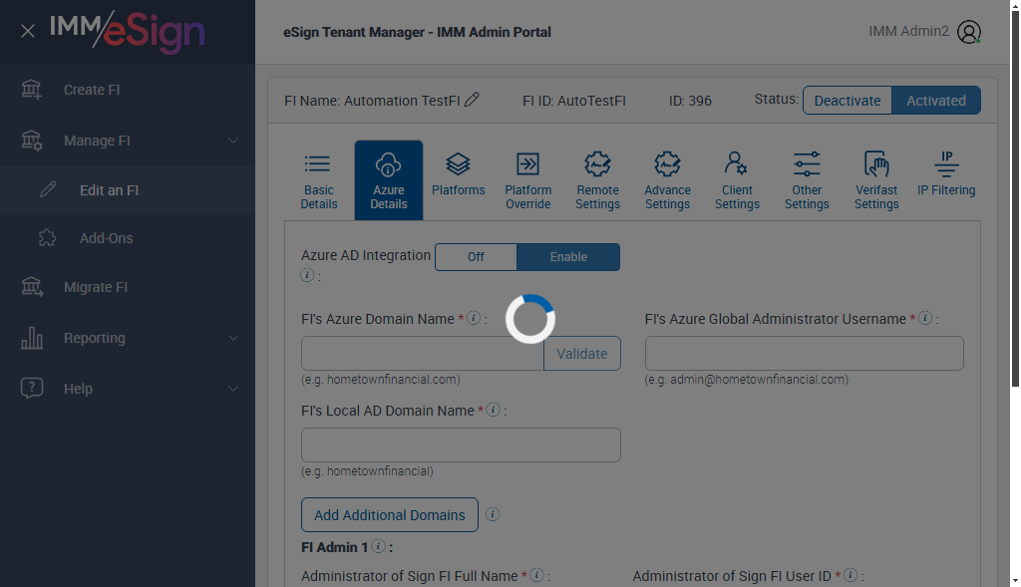Focus FI's Azure Domain Name field
Screen dimensions: 1021x587
coord(423,354)
